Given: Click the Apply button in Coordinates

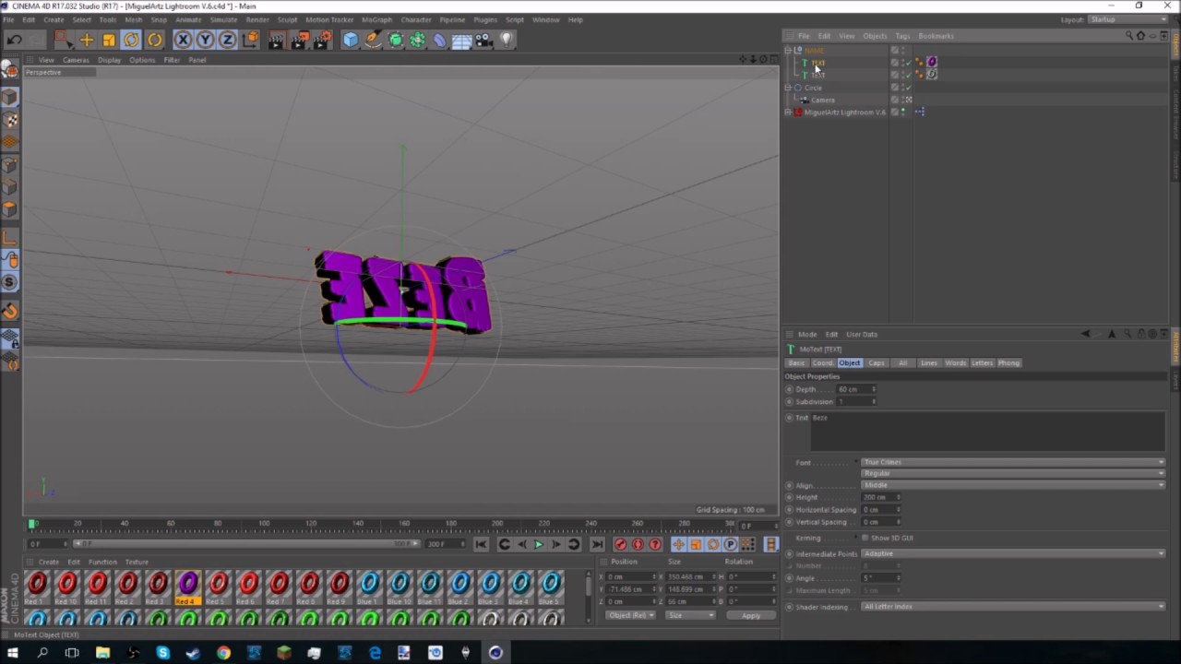Looking at the screenshot, I should coord(751,615).
